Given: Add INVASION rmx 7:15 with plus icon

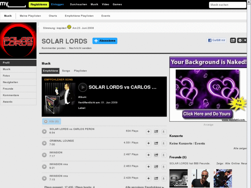Looking at the screenshot, I should tap(148, 178).
